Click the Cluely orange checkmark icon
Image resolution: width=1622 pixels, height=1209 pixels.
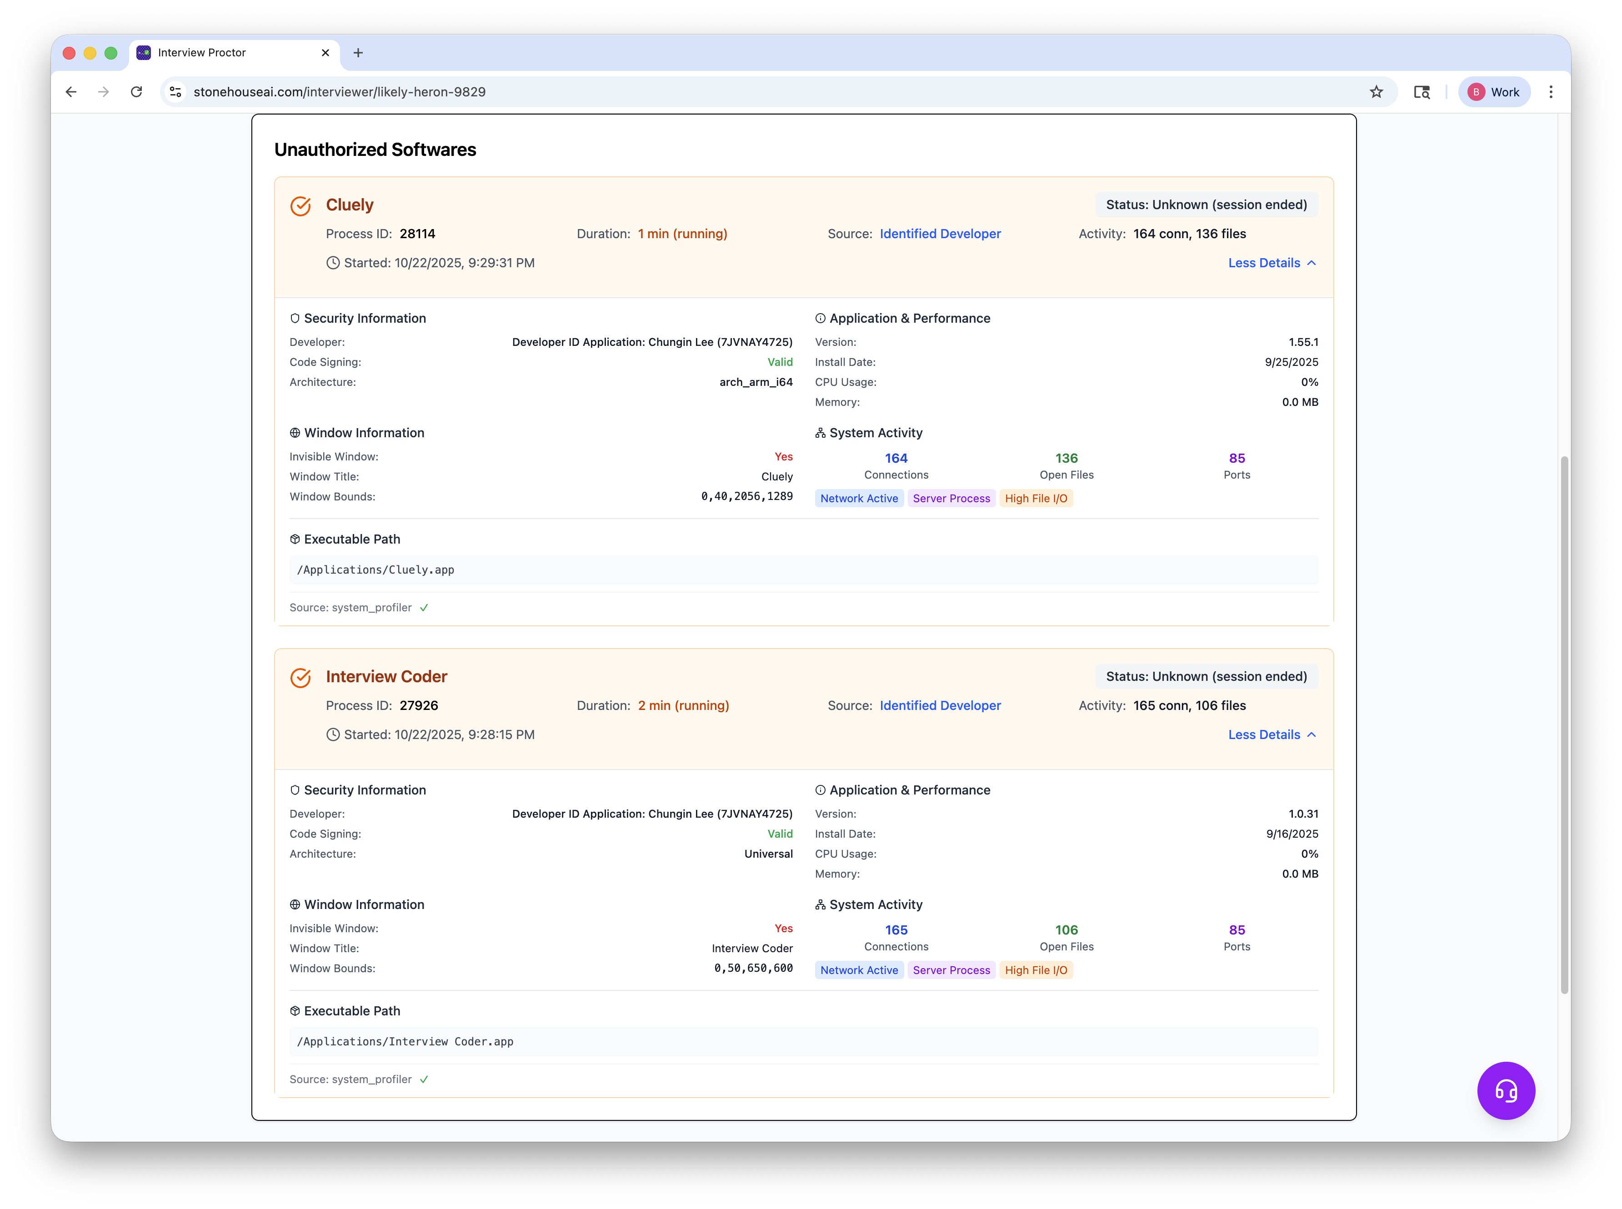tap(300, 206)
